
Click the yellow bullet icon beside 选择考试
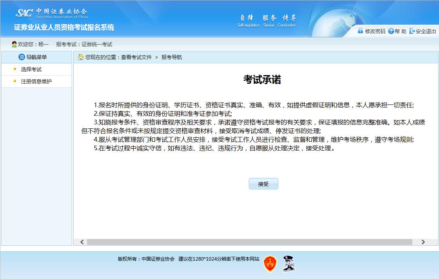pos(15,70)
